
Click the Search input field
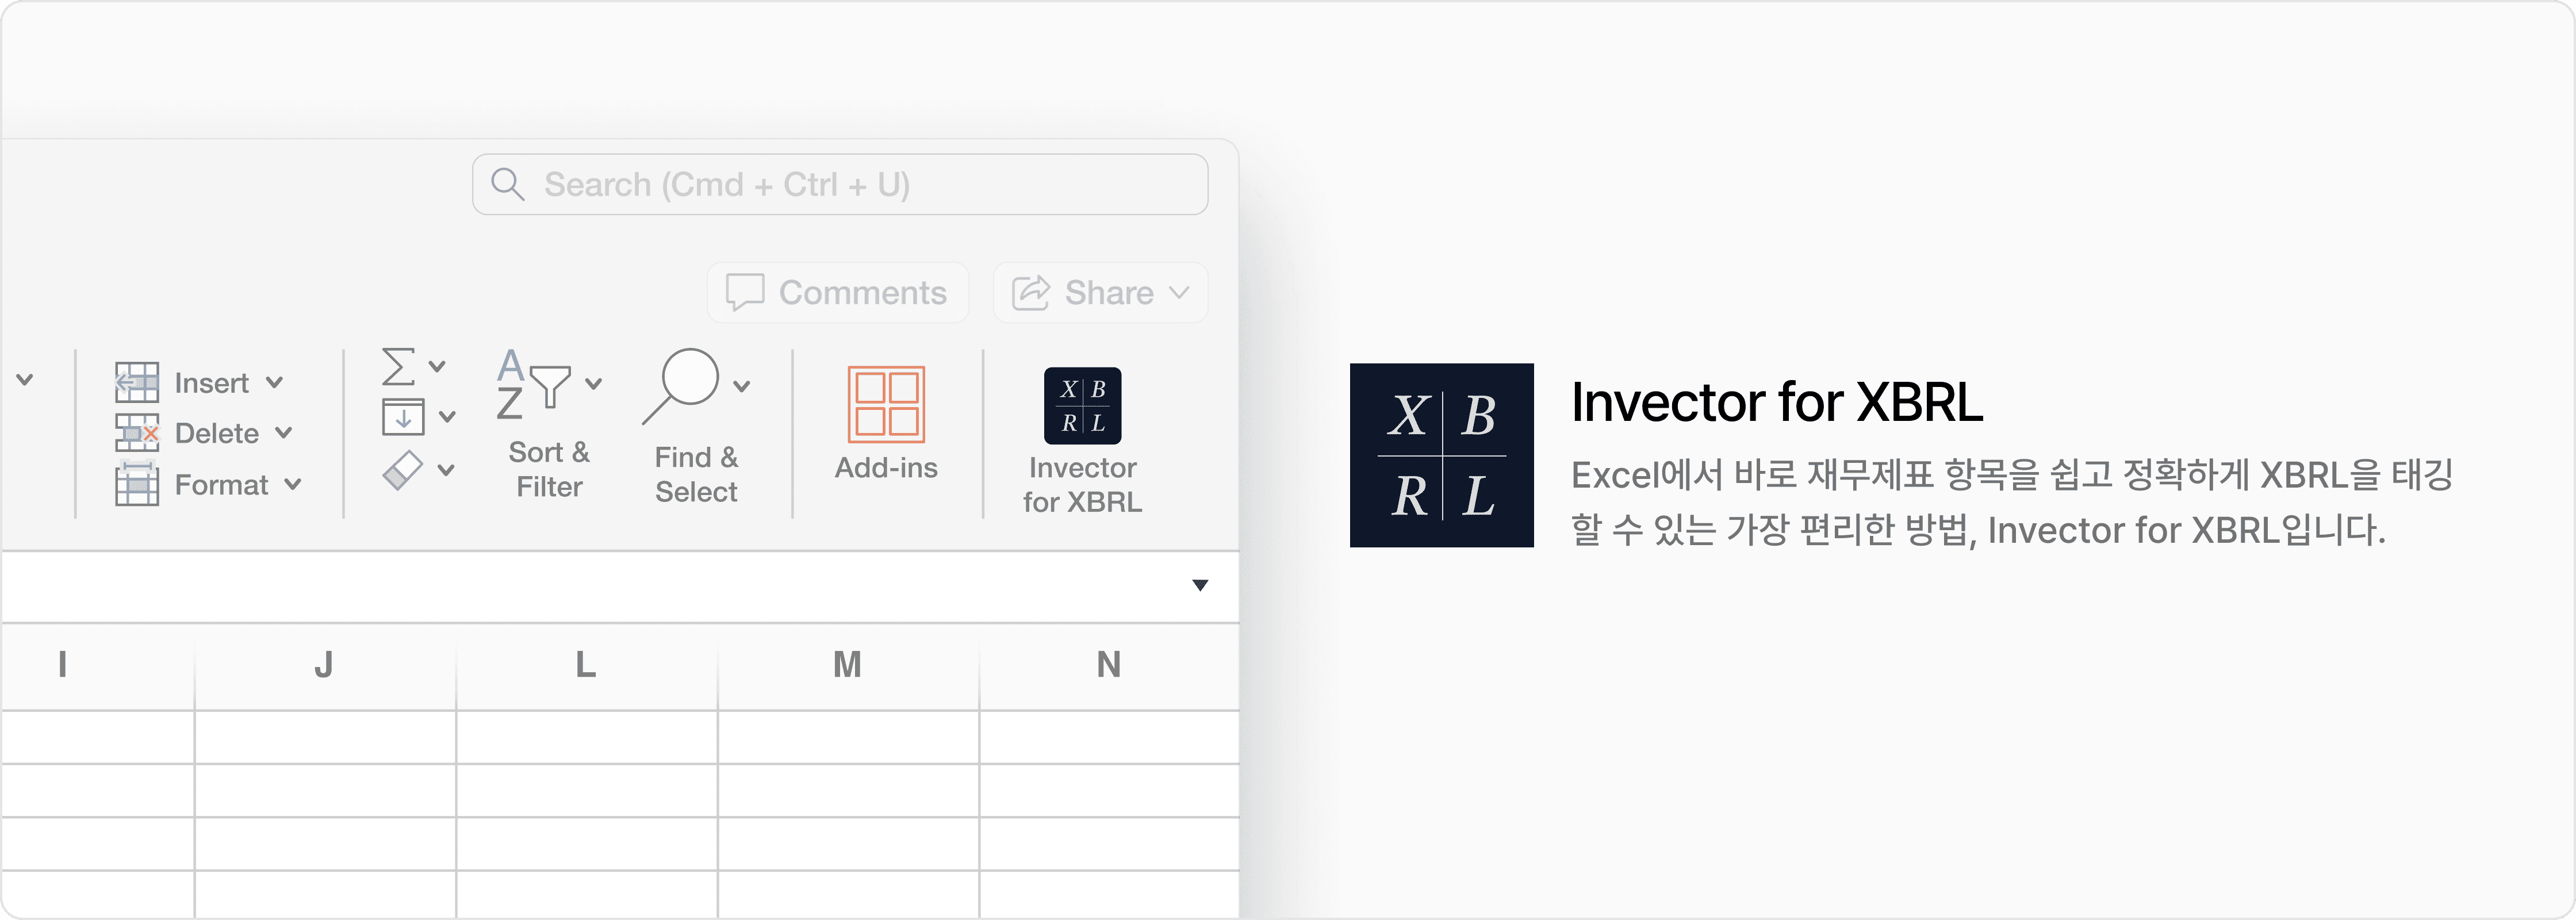[x=840, y=184]
